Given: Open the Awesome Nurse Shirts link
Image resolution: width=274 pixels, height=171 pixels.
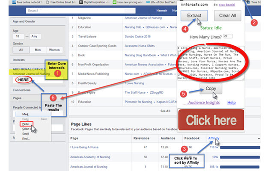Looking at the screenshot, I should (140, 46).
